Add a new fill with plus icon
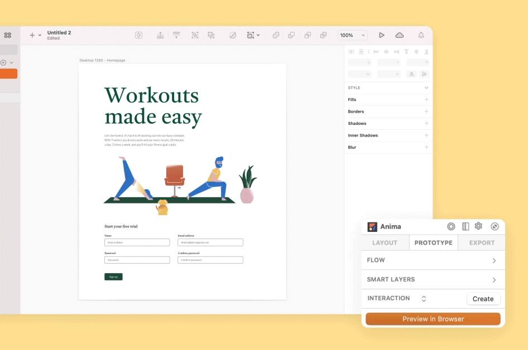 (x=426, y=100)
